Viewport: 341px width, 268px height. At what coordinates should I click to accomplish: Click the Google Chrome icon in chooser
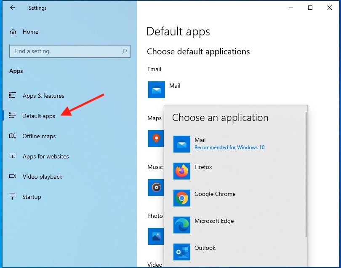pos(182,198)
